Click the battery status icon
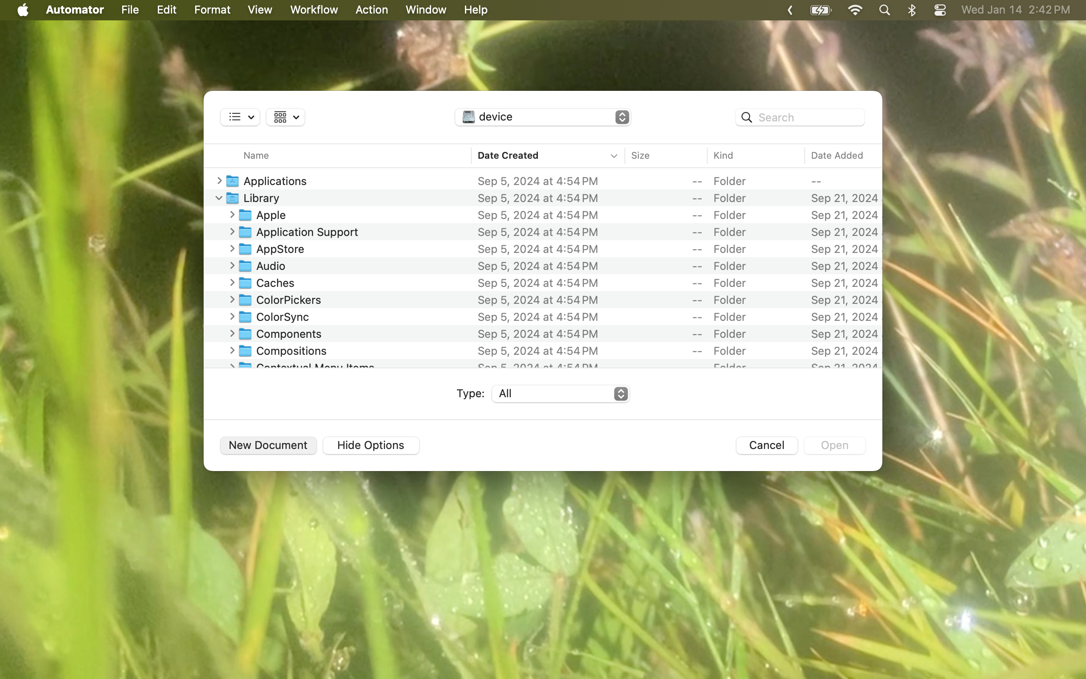Viewport: 1086px width, 679px height. [x=820, y=9]
